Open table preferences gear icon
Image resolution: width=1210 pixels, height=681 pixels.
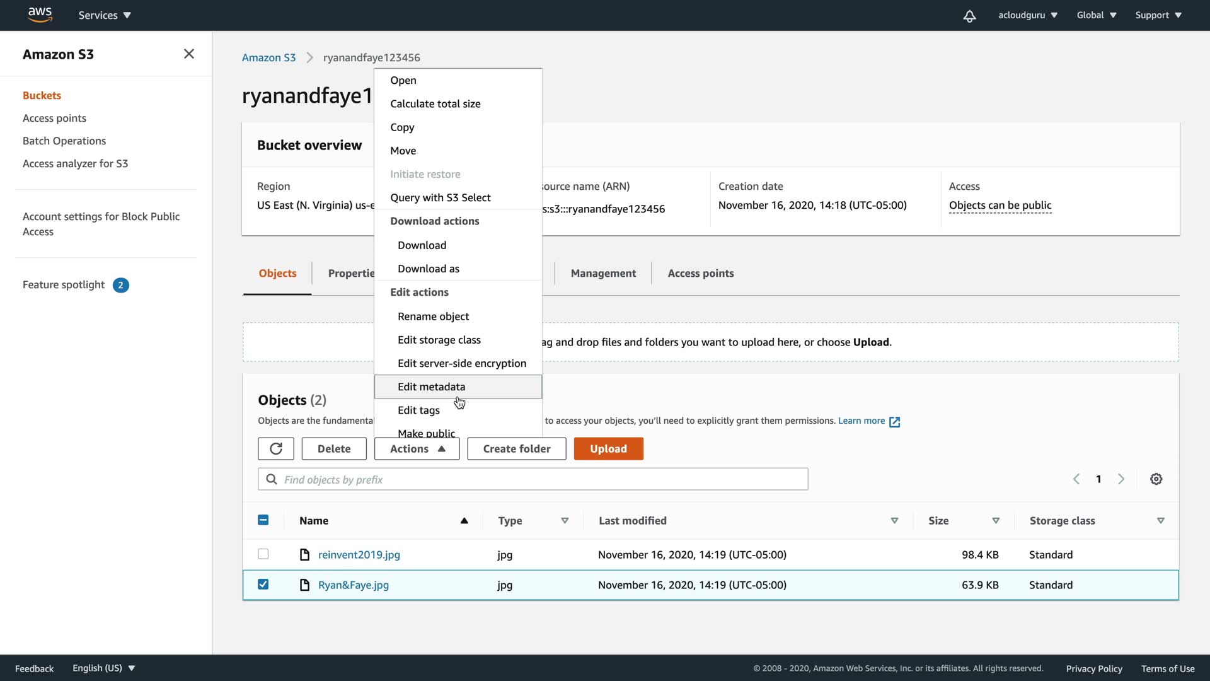pyautogui.click(x=1156, y=479)
